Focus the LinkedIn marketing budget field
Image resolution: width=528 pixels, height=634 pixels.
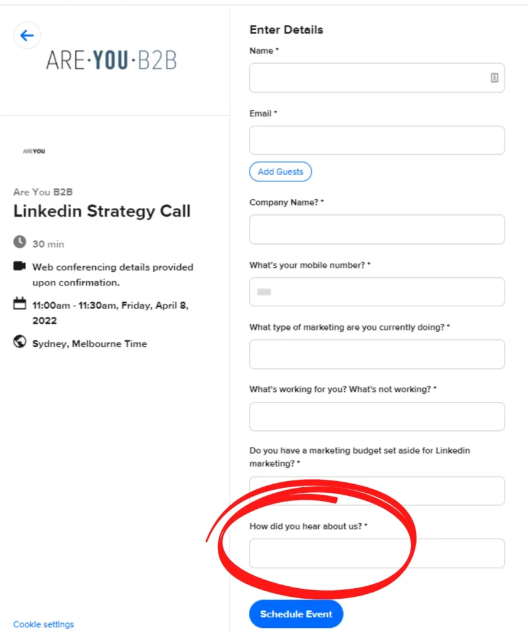[x=376, y=491]
